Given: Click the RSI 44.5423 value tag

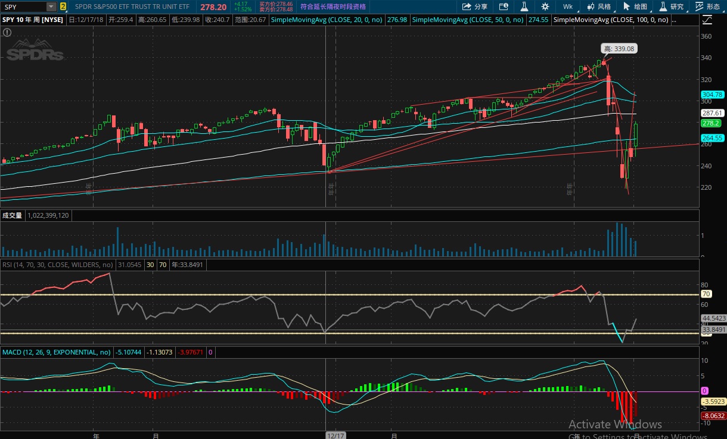Looking at the screenshot, I should pyautogui.click(x=714, y=318).
